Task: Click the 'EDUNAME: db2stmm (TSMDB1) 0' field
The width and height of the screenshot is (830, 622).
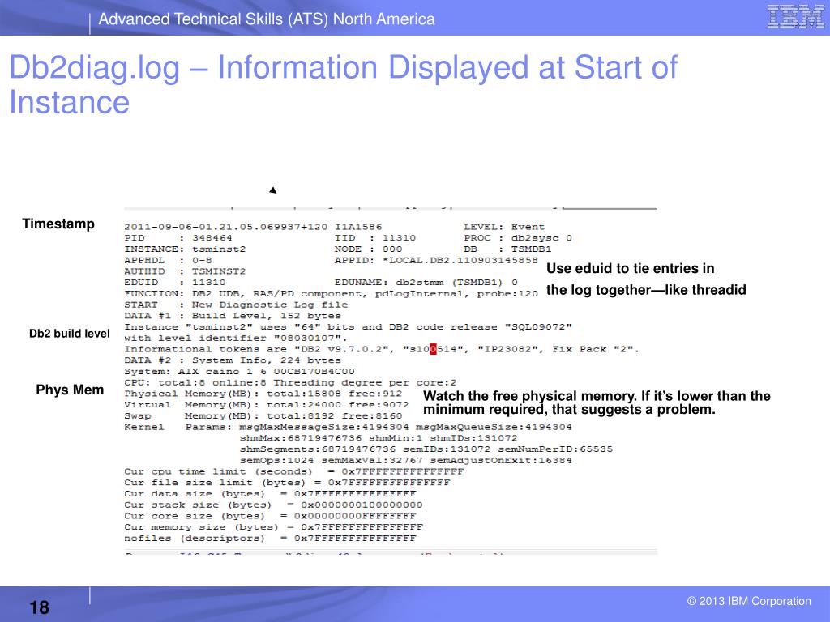Action: pos(426,283)
